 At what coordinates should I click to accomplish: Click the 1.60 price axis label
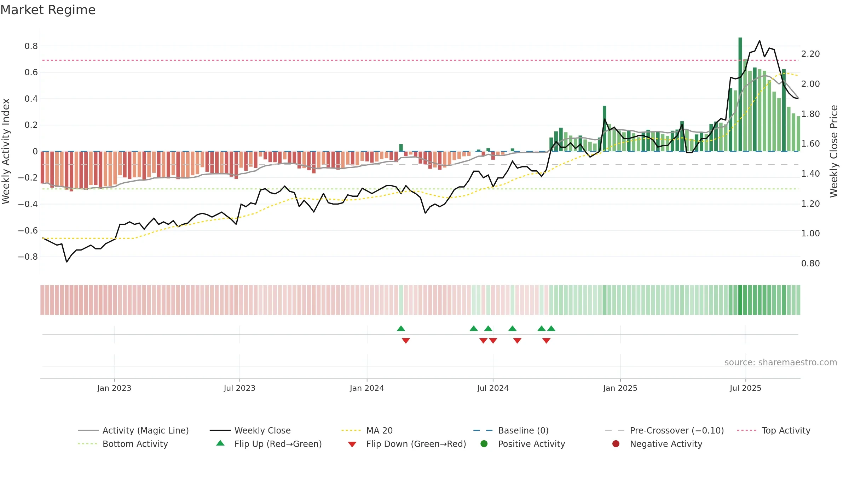(810, 143)
